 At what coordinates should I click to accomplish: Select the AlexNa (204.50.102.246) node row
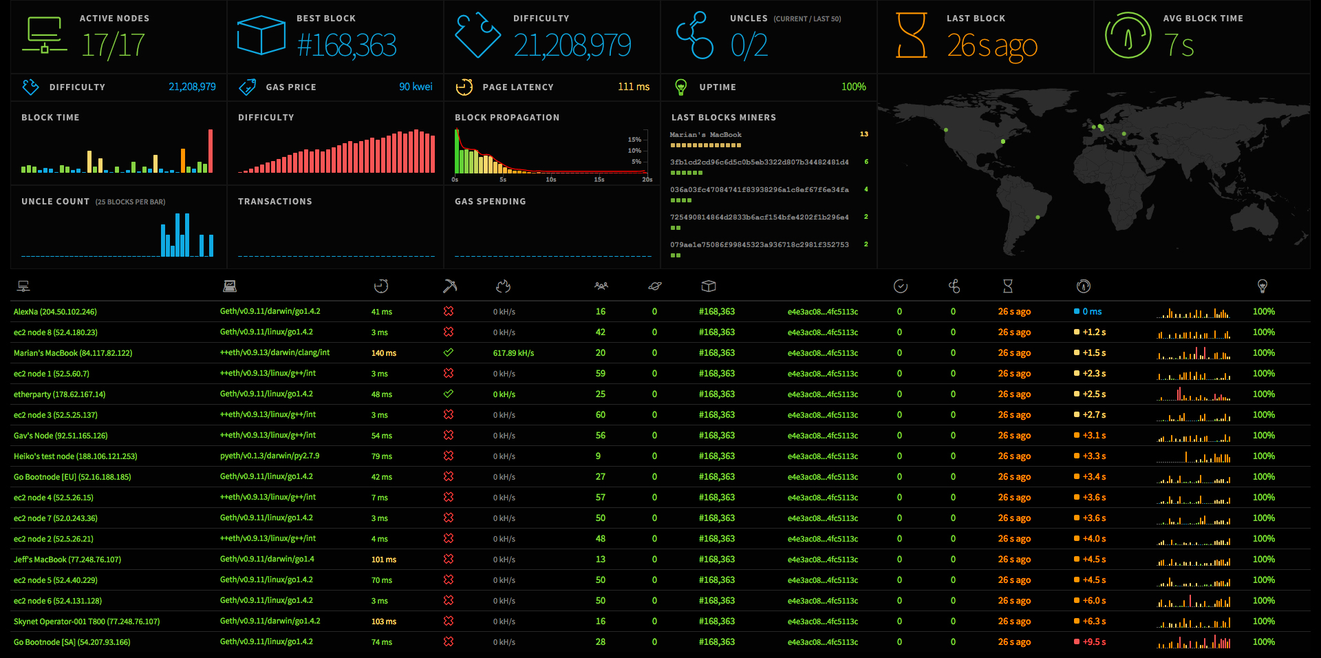tap(660, 312)
